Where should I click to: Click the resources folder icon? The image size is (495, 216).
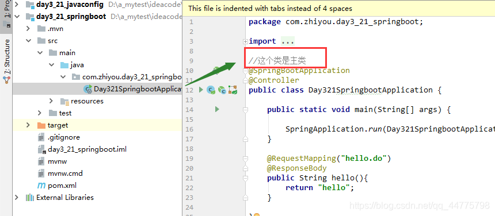[64, 101]
